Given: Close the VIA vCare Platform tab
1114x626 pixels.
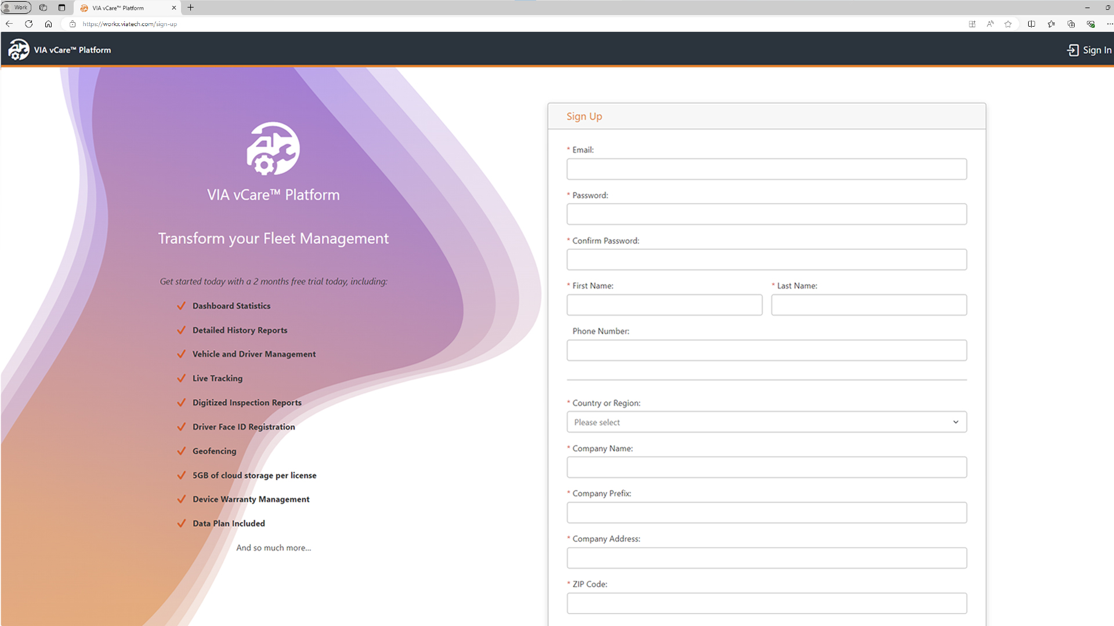Looking at the screenshot, I should [x=173, y=8].
